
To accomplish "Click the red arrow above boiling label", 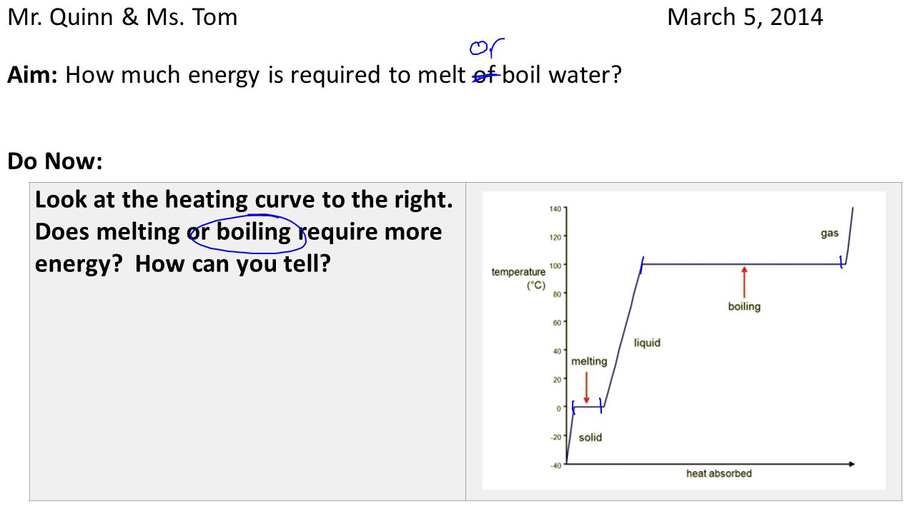I will [744, 281].
